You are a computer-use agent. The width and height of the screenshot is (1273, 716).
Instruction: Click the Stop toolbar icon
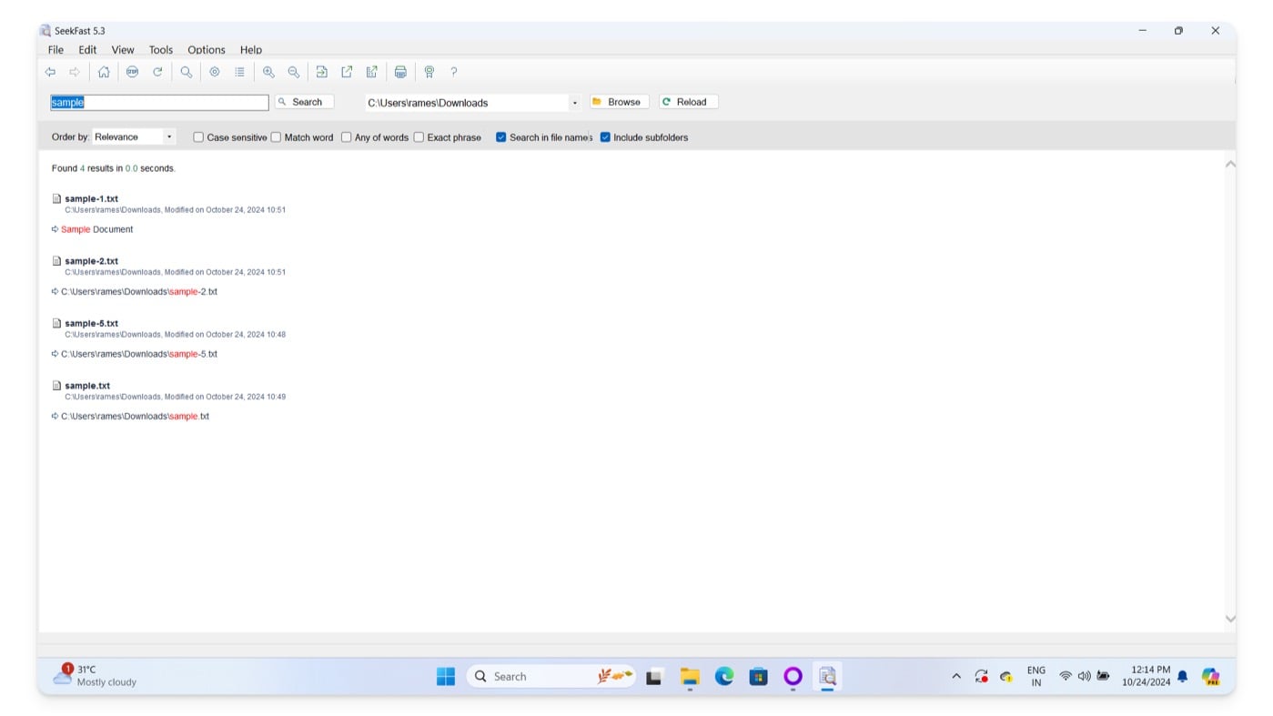(x=132, y=72)
